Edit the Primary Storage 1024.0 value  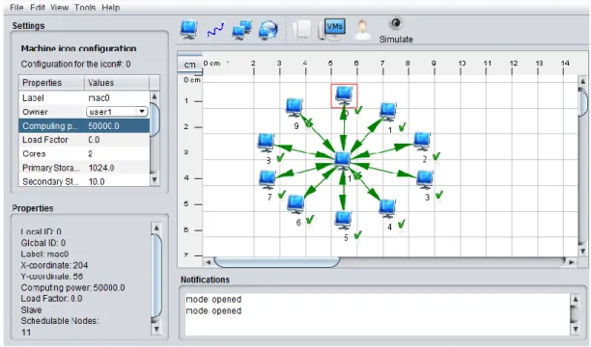tap(117, 168)
